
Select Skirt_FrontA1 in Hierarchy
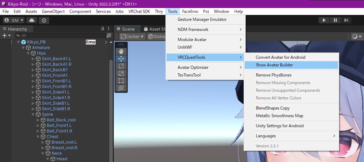55,75
